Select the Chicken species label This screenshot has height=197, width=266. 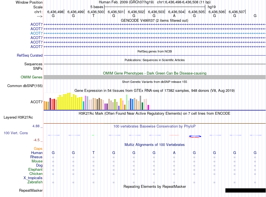[36, 174]
